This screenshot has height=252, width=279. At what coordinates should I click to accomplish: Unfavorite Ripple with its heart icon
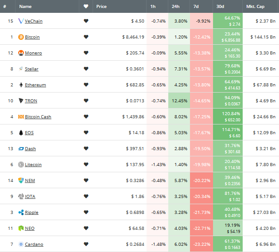86,212
